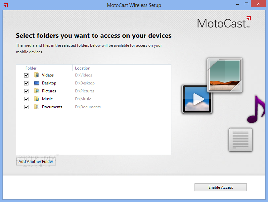Screen dimensions: 268x202
Task: Click the D:\Documents location path
Action: [x=88, y=107]
